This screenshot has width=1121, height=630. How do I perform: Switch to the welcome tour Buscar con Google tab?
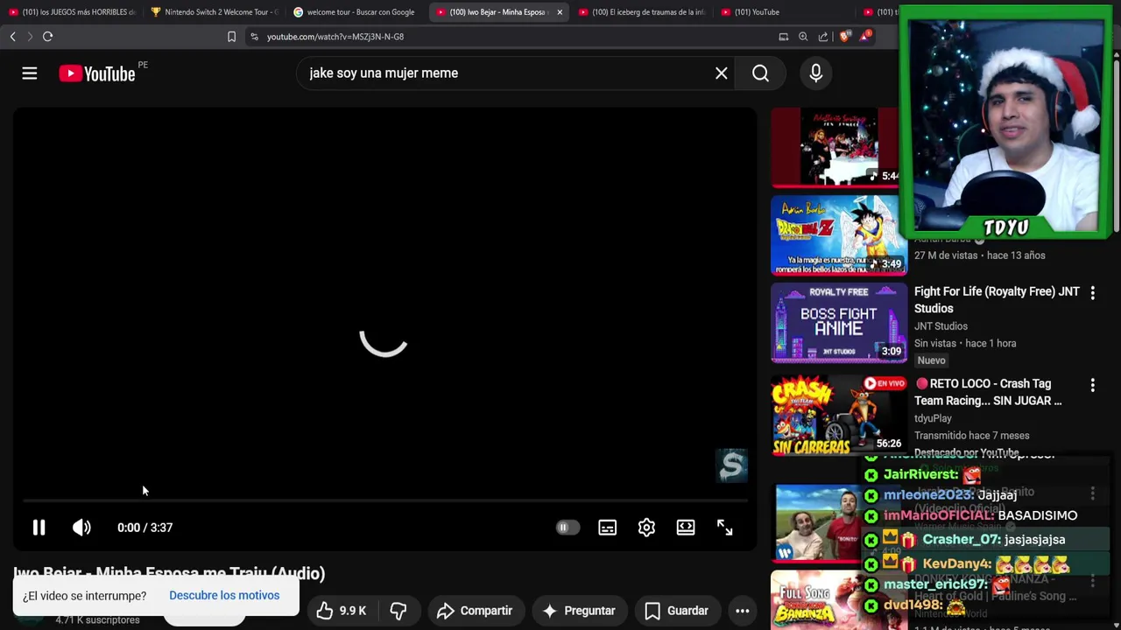coord(355,12)
